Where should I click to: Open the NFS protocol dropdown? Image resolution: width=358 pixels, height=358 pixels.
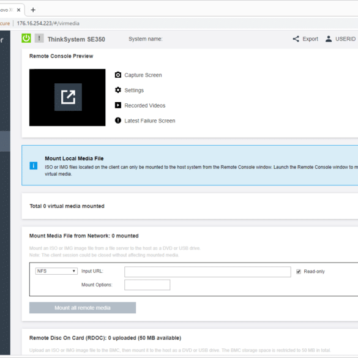56,271
